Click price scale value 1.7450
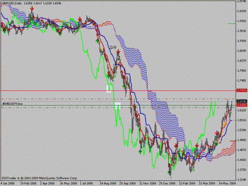Screen dimensions: 248x186 242,81
